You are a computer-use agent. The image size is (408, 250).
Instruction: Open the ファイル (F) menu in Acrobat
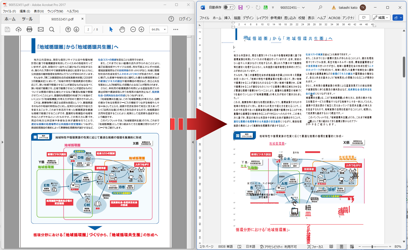[9, 11]
